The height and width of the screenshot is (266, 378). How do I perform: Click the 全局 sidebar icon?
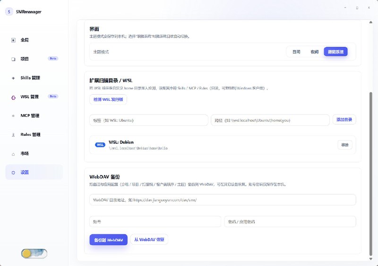click(x=13, y=40)
